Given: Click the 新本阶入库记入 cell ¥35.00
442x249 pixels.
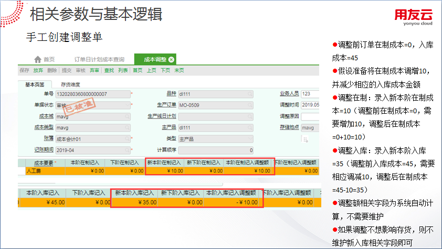Looking at the screenshot, I should [x=134, y=202].
